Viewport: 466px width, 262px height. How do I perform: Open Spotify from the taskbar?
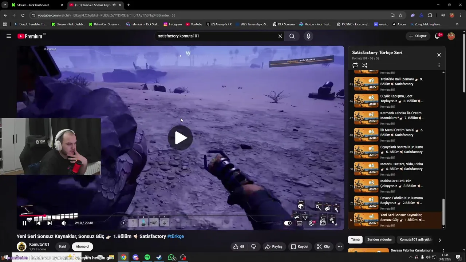[147, 257]
